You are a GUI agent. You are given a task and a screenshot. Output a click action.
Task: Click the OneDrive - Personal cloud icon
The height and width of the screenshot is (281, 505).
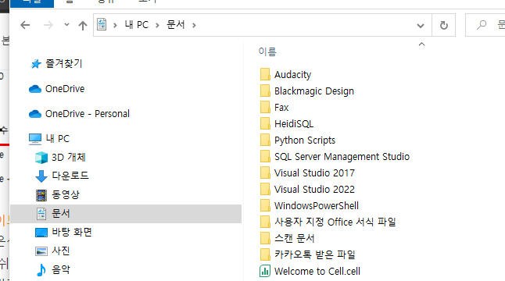click(x=35, y=114)
